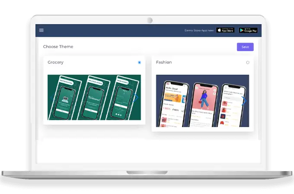Click the App Store download badge
Screen dimensions: 294x194
click(x=225, y=30)
